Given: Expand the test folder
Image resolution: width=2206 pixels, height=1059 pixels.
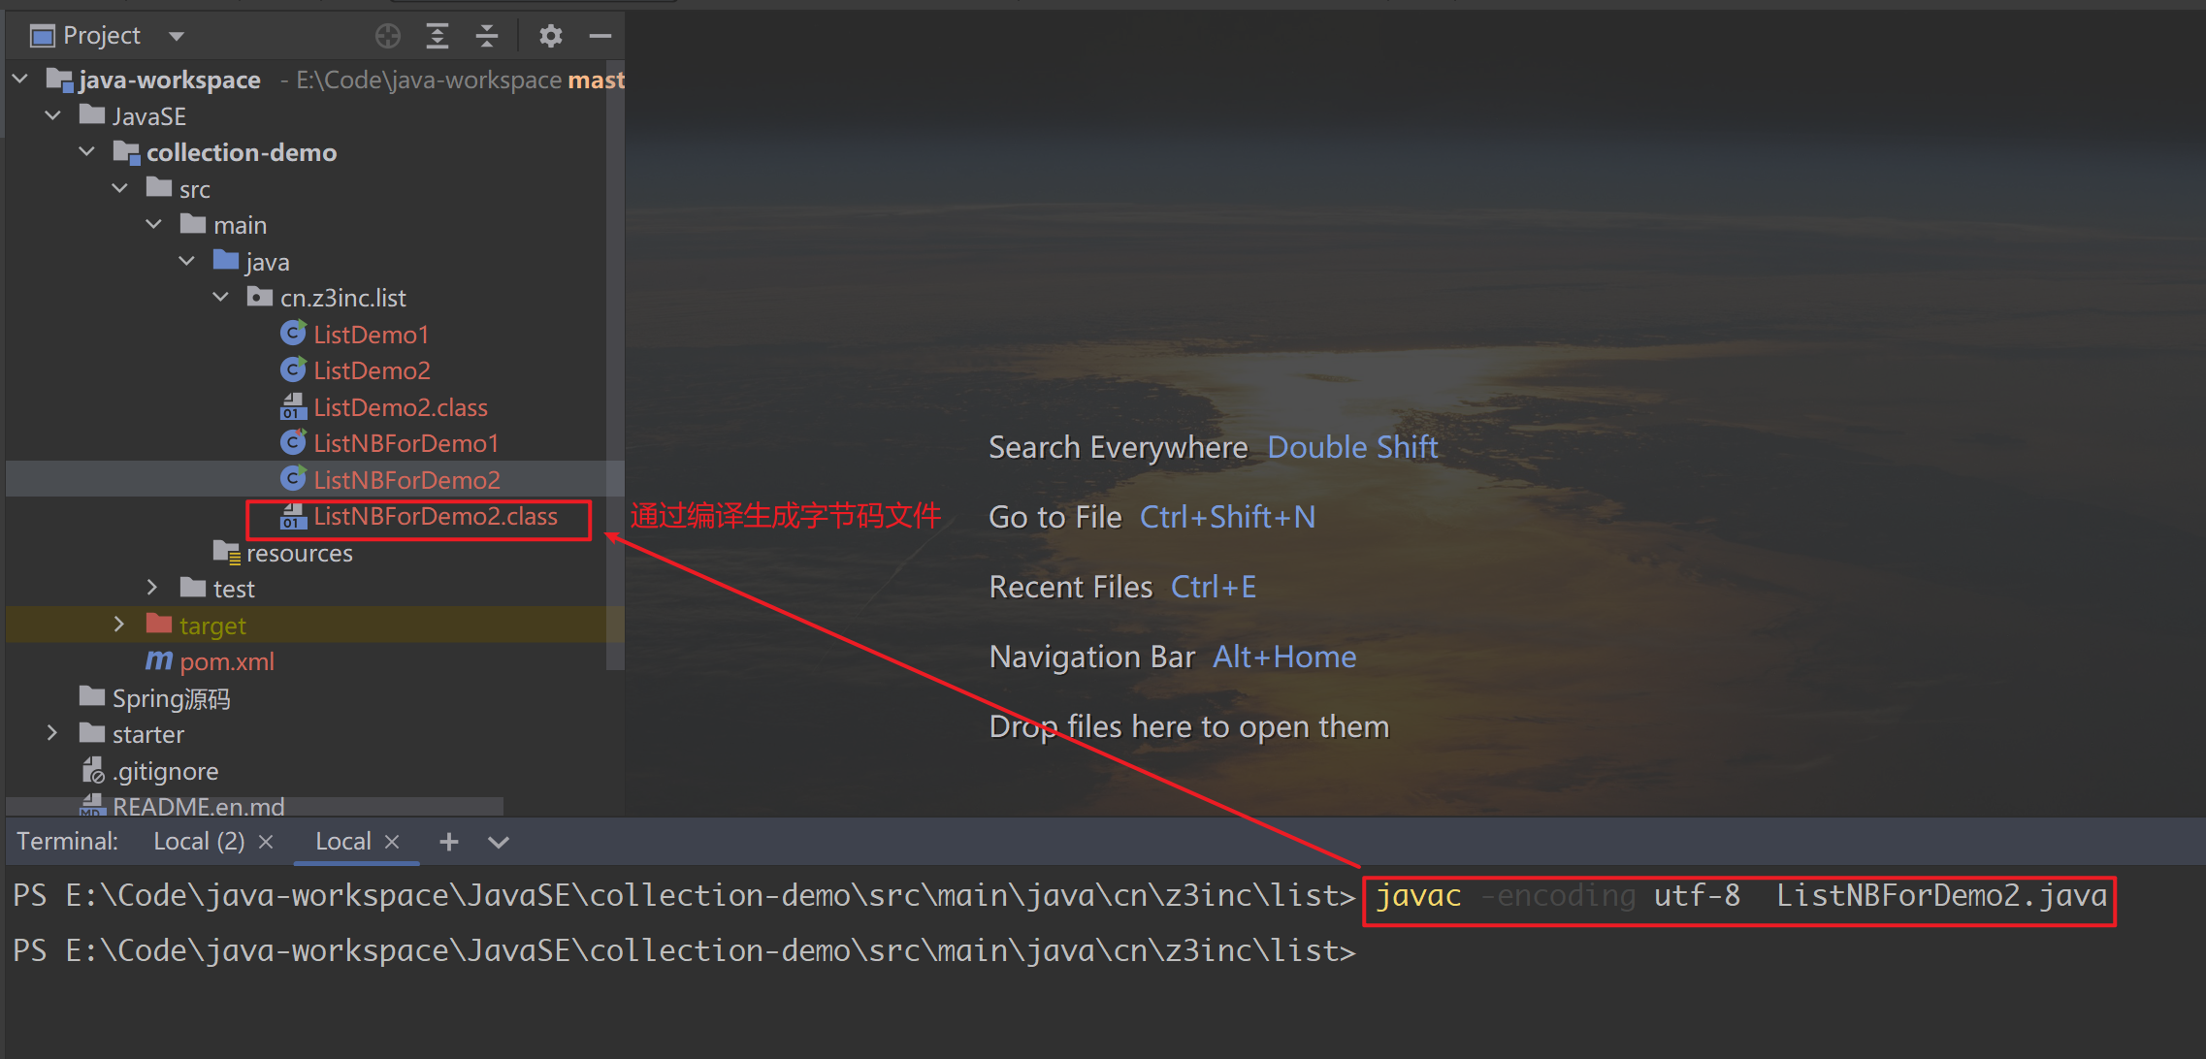Looking at the screenshot, I should pyautogui.click(x=152, y=588).
